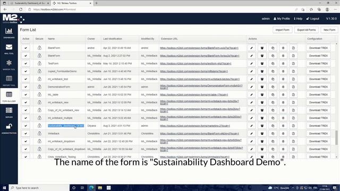Screen dimensions: 340x191
Task: Click the form list vertical scrollbar thumb
Action: click(x=336, y=137)
